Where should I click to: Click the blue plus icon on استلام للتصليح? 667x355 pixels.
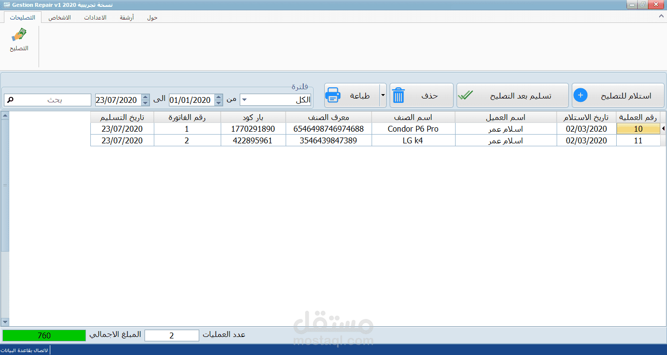pyautogui.click(x=580, y=95)
